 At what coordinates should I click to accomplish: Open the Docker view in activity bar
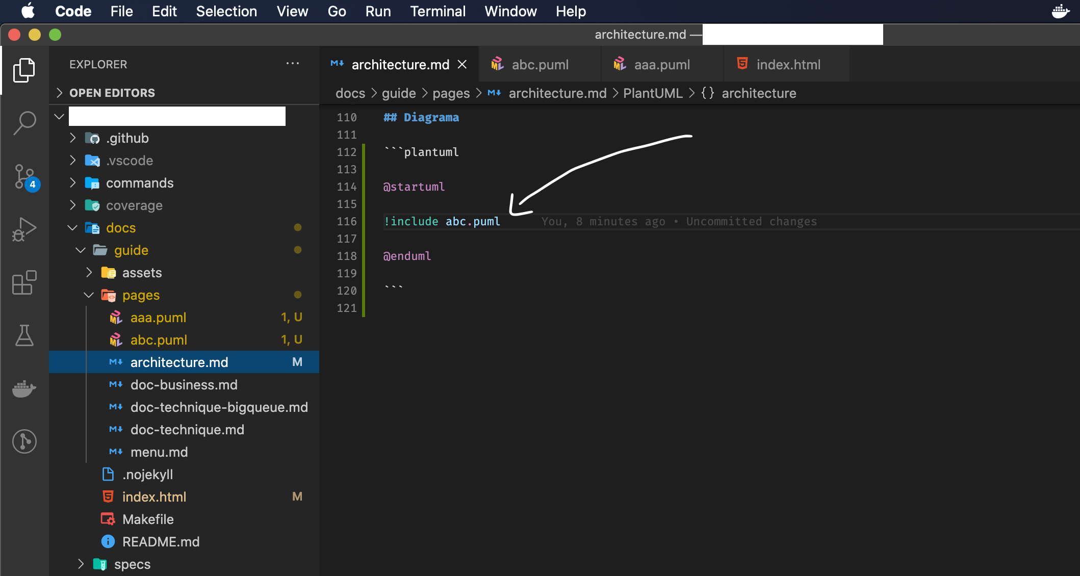tap(24, 388)
